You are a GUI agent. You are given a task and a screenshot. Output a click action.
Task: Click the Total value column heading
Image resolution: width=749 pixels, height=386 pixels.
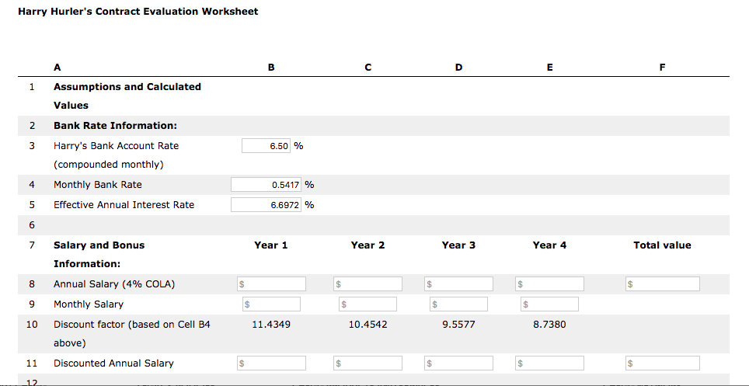tap(662, 245)
